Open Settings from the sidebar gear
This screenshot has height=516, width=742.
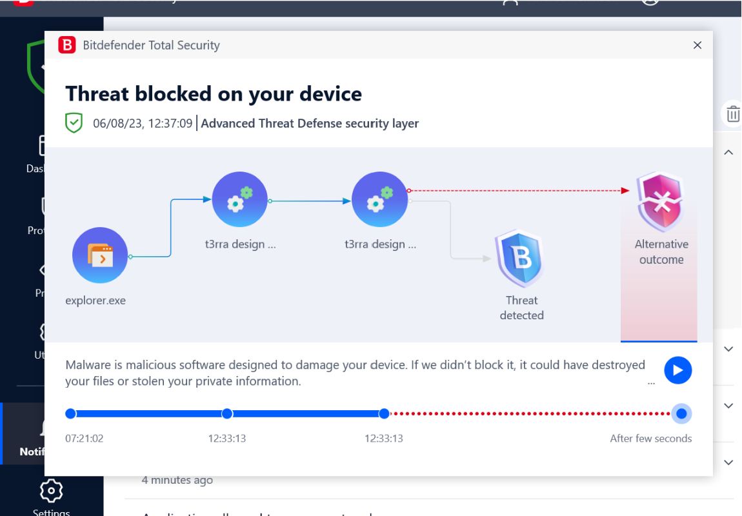[51, 491]
